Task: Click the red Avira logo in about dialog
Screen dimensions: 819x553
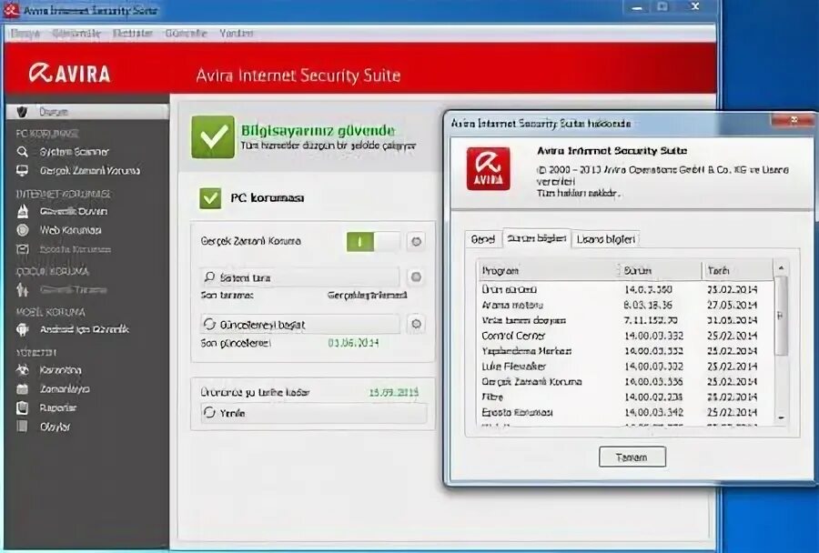Action: [x=488, y=168]
